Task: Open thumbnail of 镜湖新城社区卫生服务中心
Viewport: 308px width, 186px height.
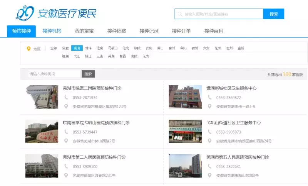Action: [185, 97]
